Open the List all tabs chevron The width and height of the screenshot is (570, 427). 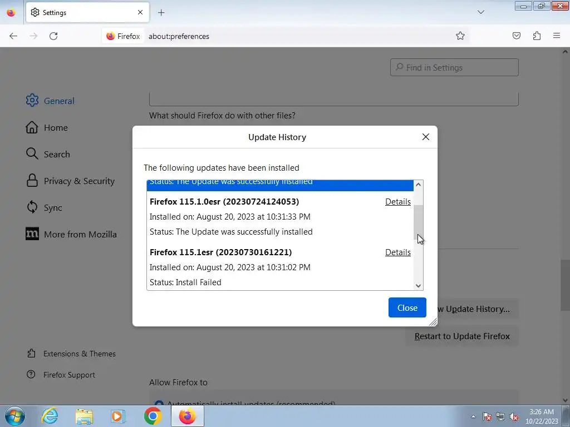(x=481, y=12)
